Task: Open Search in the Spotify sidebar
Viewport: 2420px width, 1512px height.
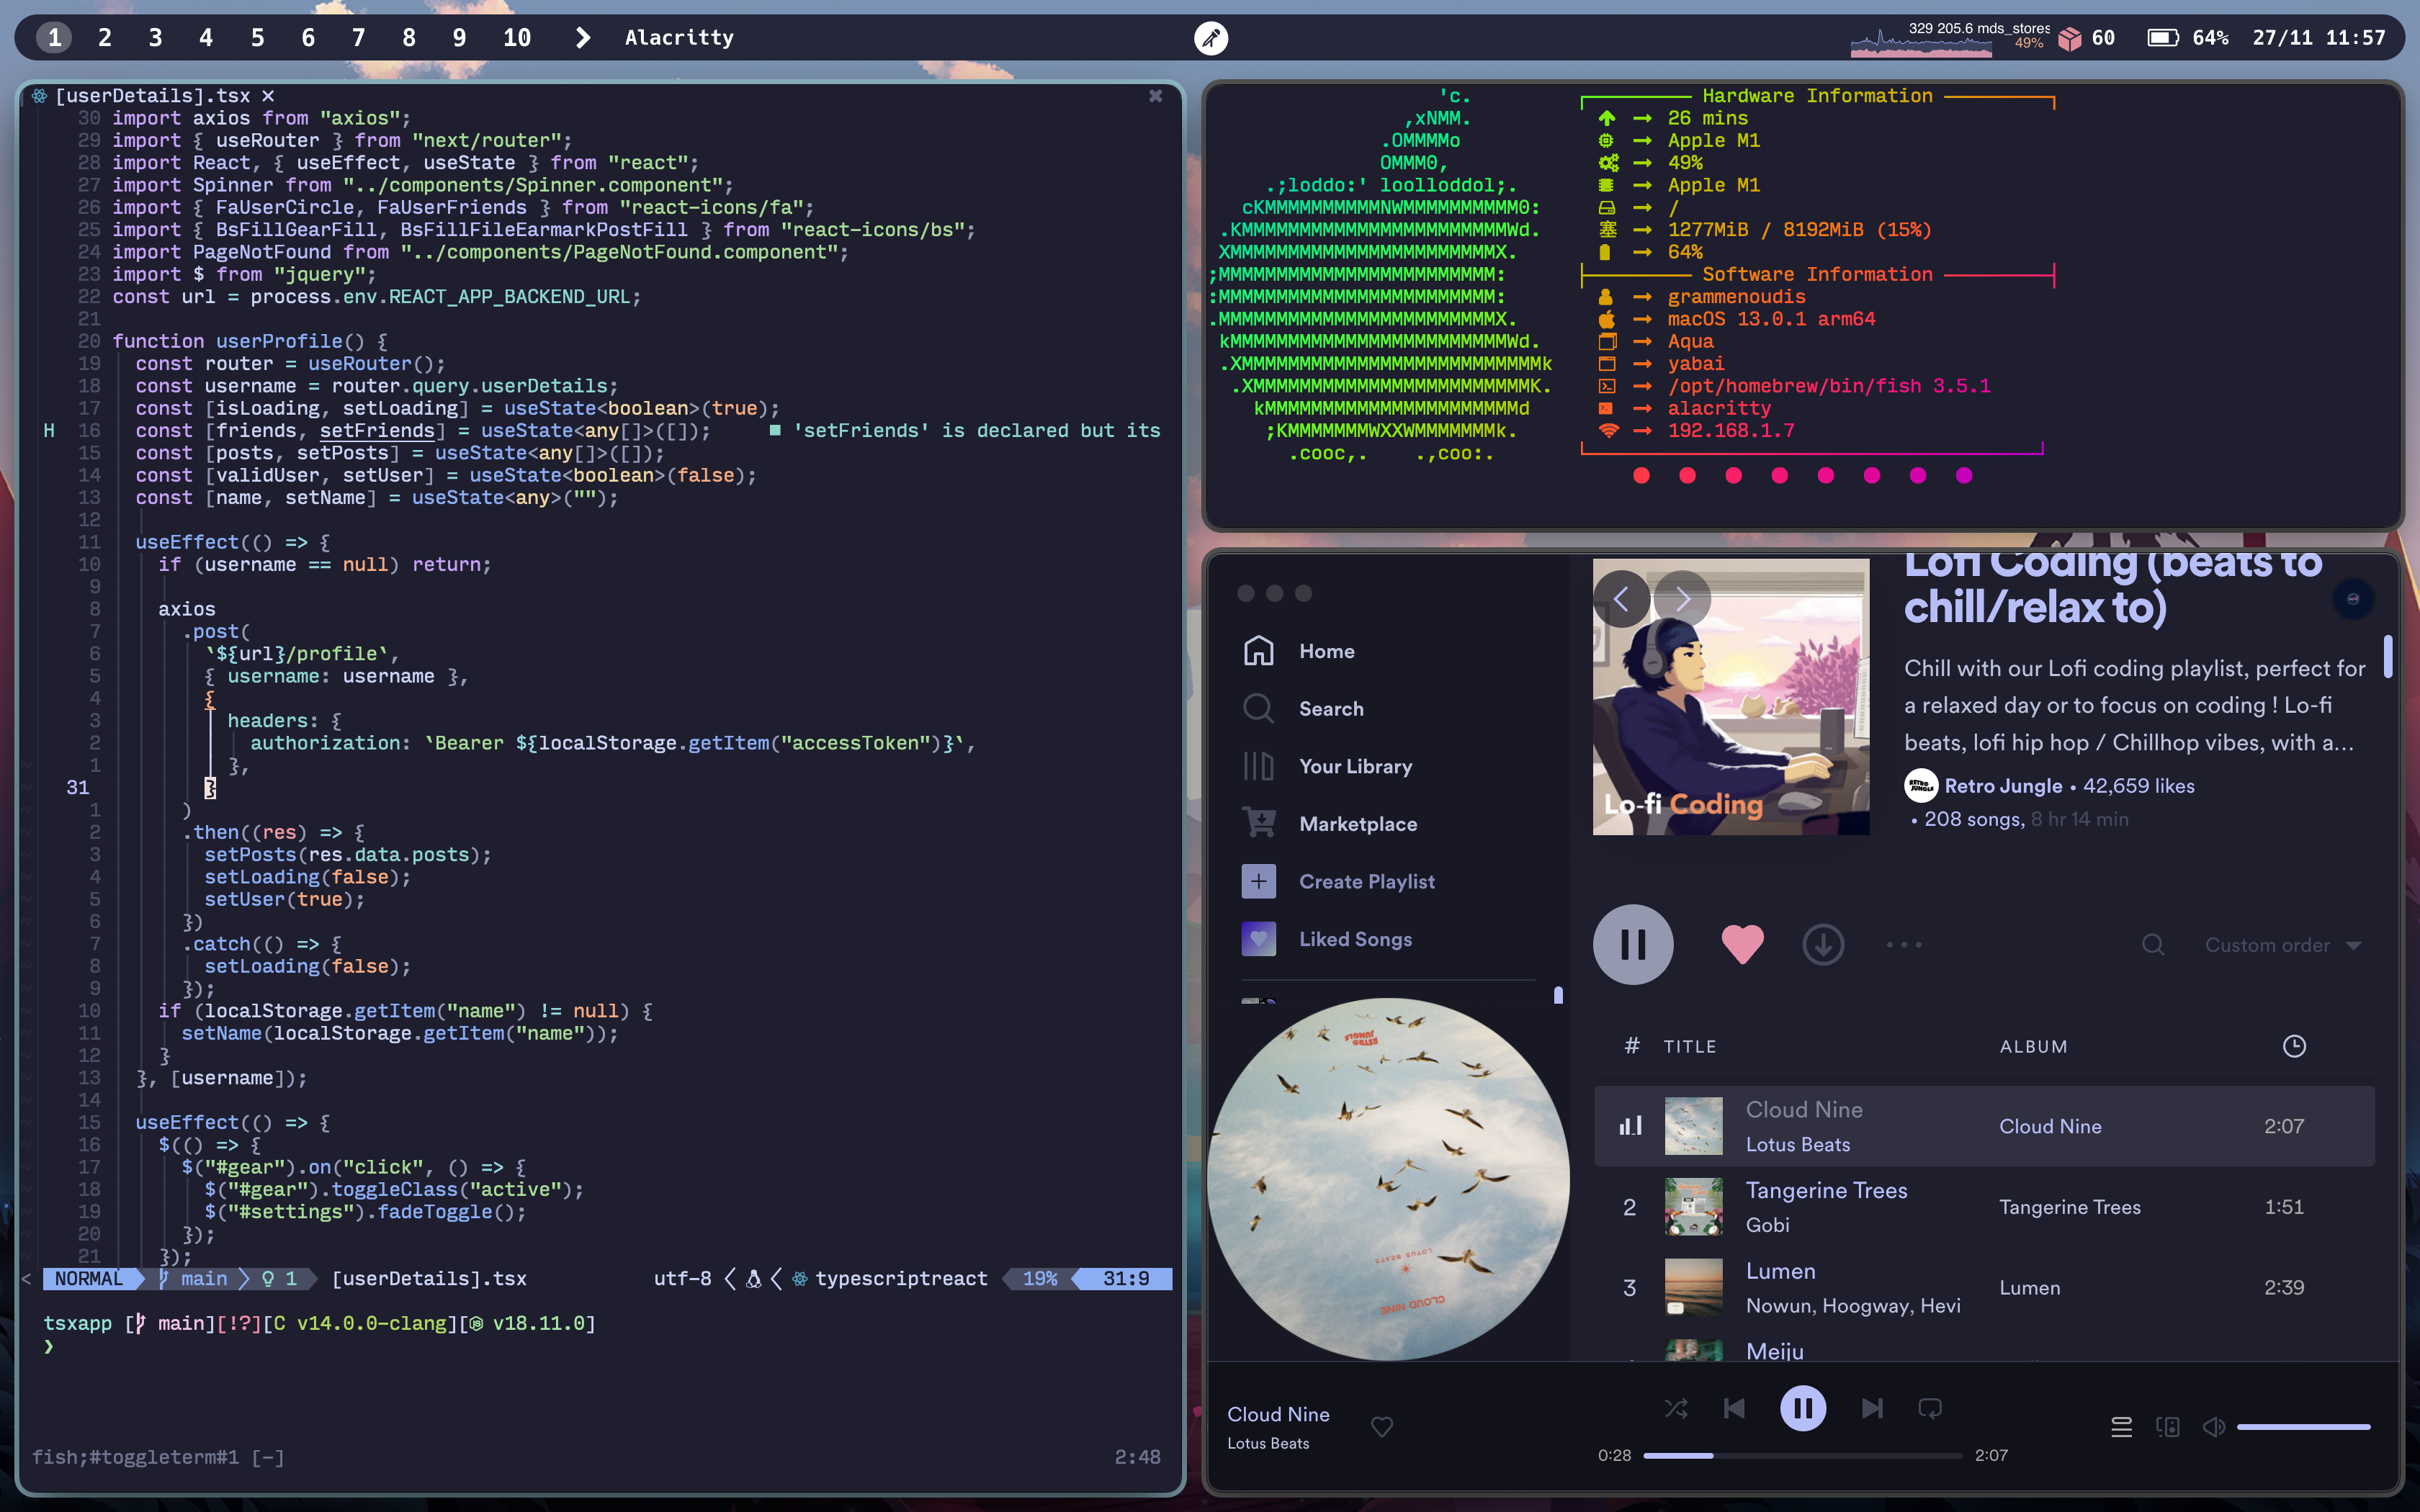Action: point(1330,708)
